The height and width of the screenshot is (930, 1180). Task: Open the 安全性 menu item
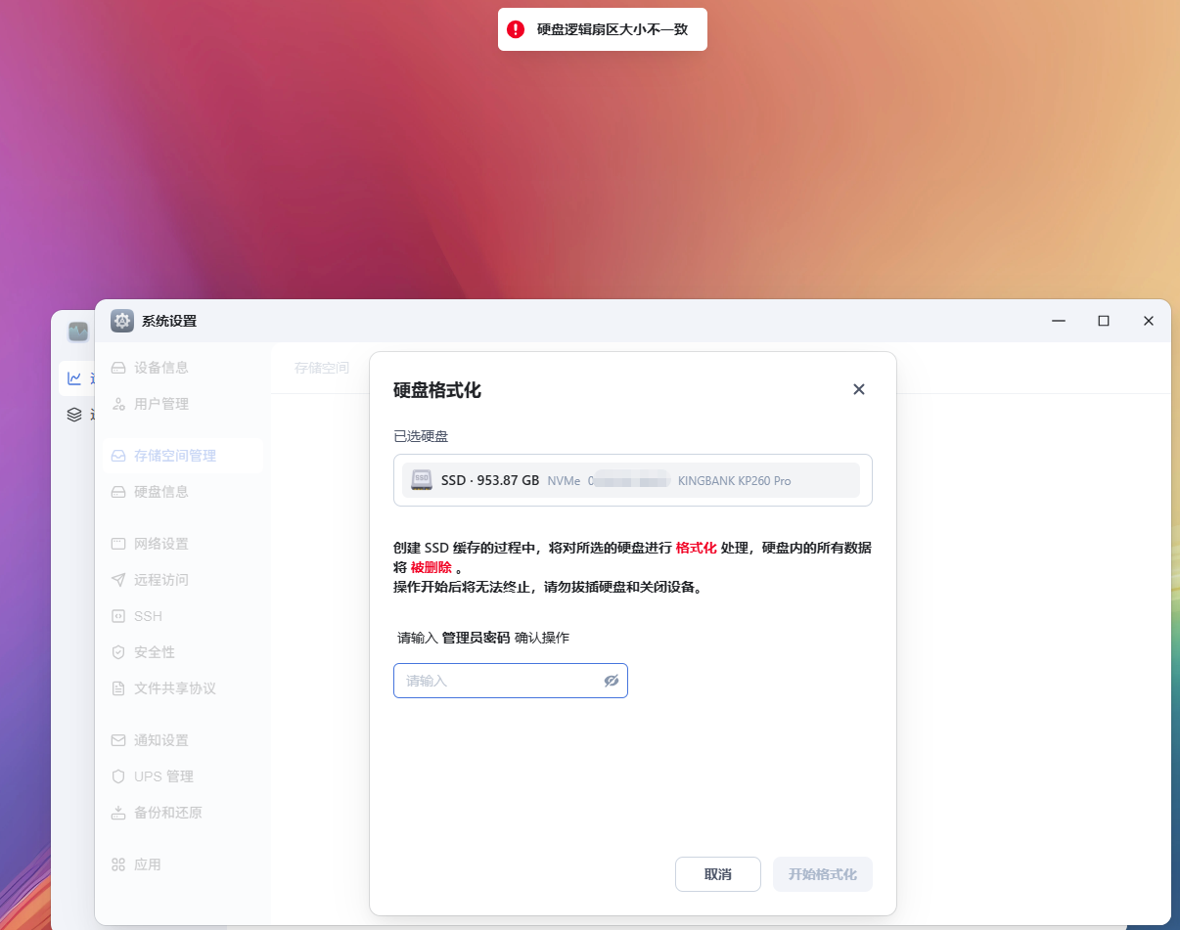click(184, 652)
